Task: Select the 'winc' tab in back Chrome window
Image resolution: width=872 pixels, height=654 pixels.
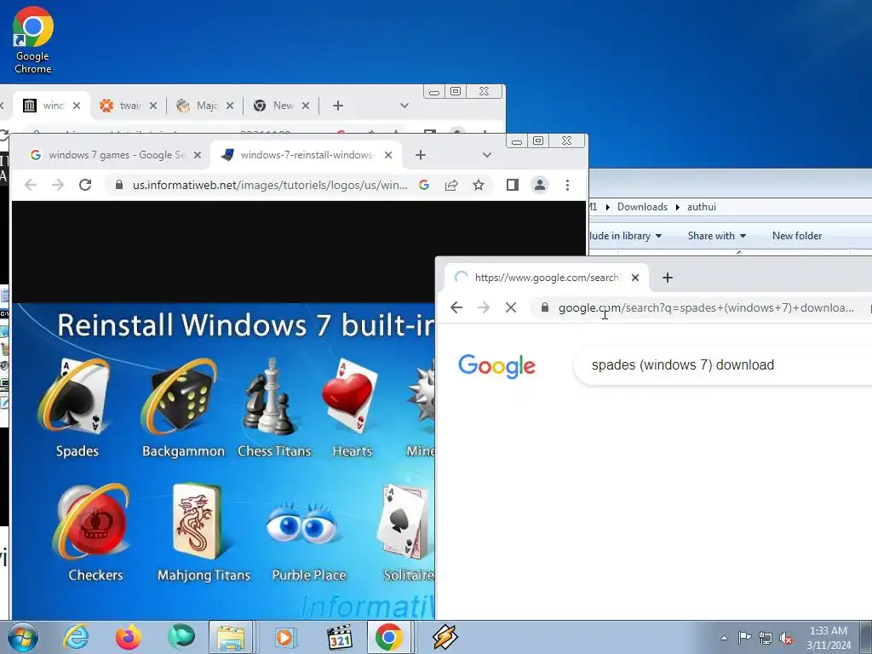Action: point(52,106)
